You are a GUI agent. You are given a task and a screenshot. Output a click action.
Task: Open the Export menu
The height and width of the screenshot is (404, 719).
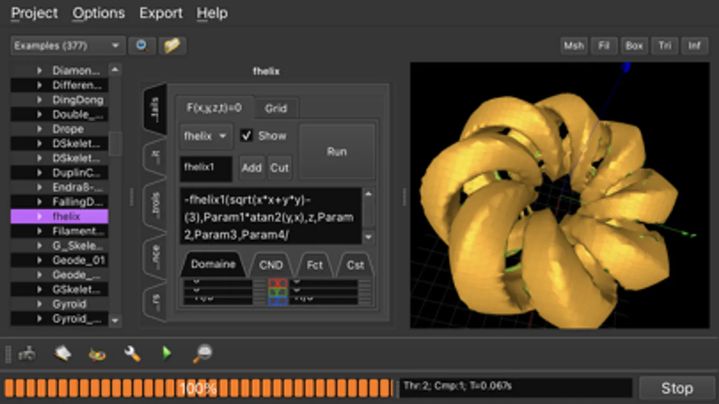tap(161, 13)
